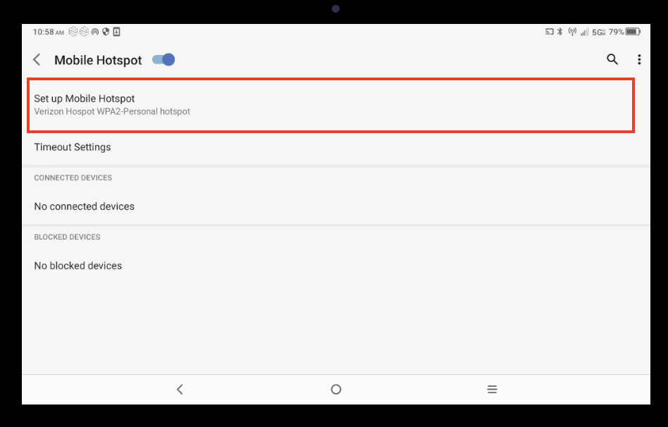Tap the home circle button

click(336, 389)
